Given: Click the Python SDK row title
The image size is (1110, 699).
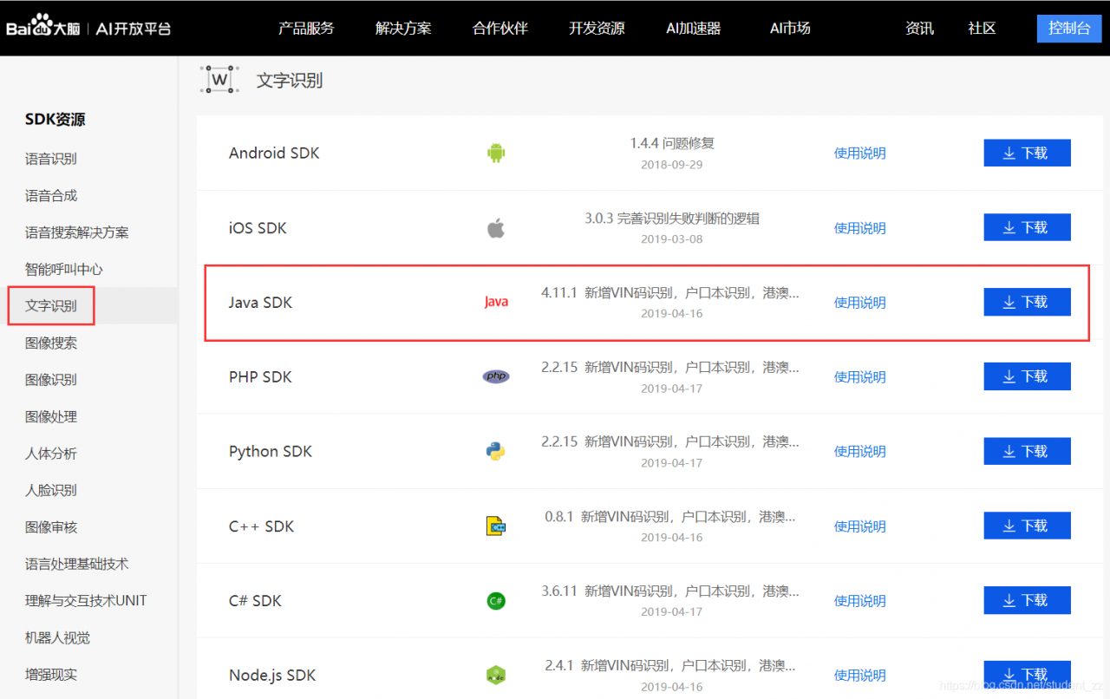Looking at the screenshot, I should click(x=271, y=452).
